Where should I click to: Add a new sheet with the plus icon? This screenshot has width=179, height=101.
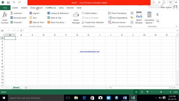26,88
